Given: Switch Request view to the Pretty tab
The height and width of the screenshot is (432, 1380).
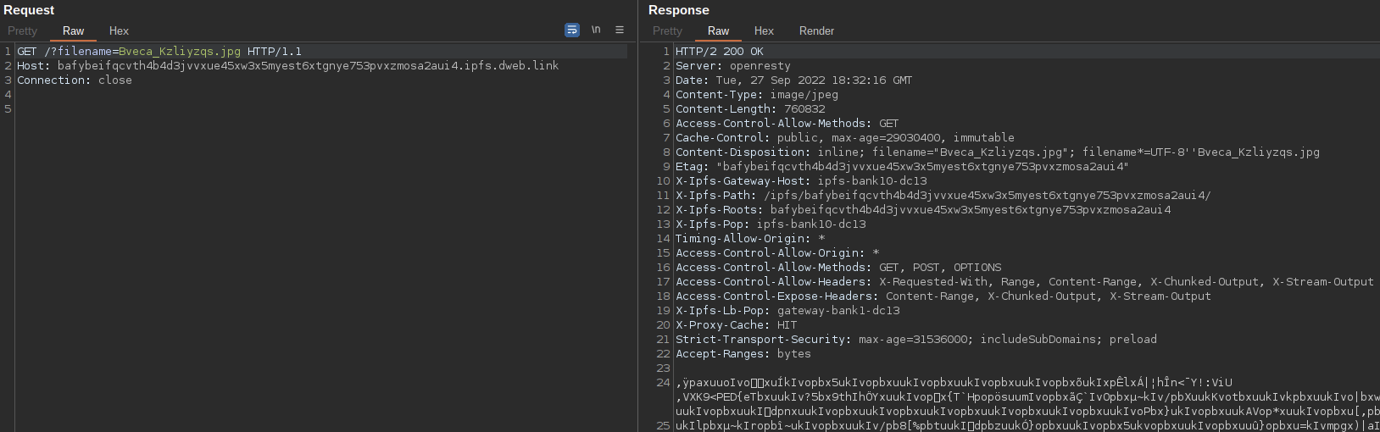Looking at the screenshot, I should tap(23, 31).
